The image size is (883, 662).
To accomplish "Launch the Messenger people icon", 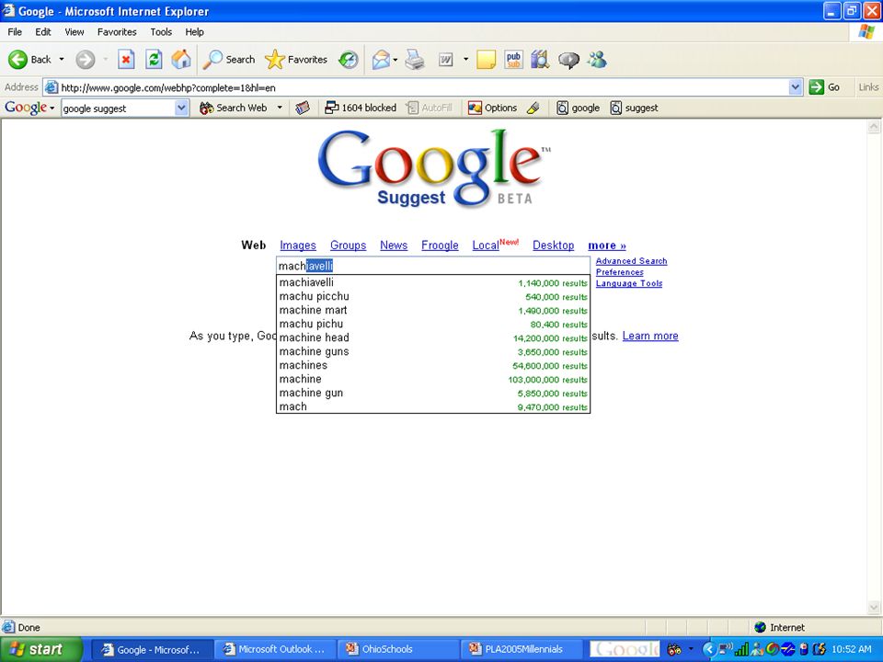I will pos(596,59).
